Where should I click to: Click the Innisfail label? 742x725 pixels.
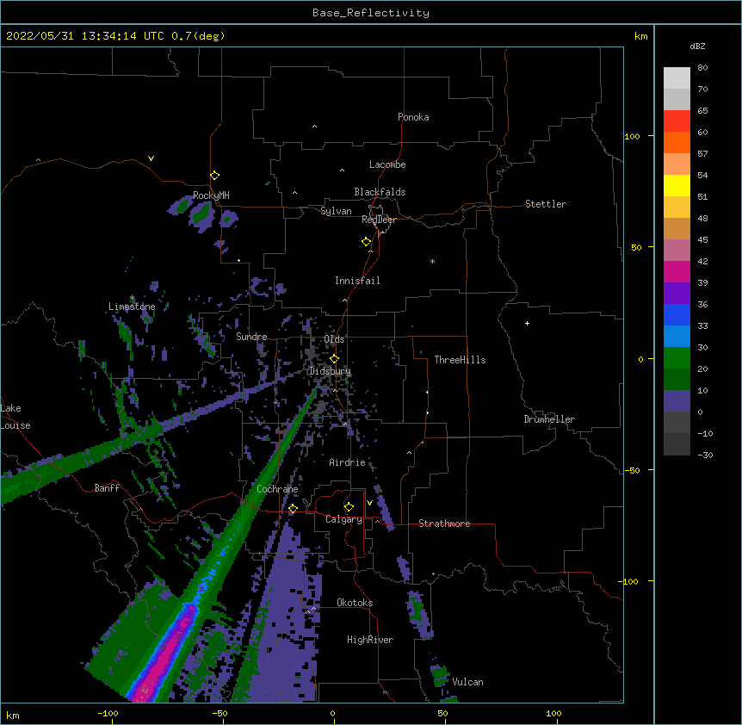point(357,281)
